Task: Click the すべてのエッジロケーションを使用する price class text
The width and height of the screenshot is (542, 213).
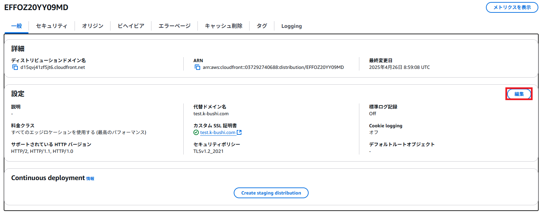Action: pos(79,132)
